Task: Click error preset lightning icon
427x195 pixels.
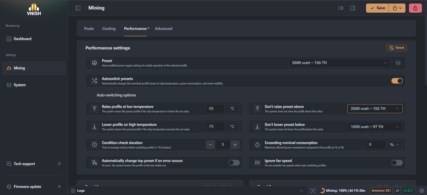Action: pyautogui.click(x=94, y=163)
